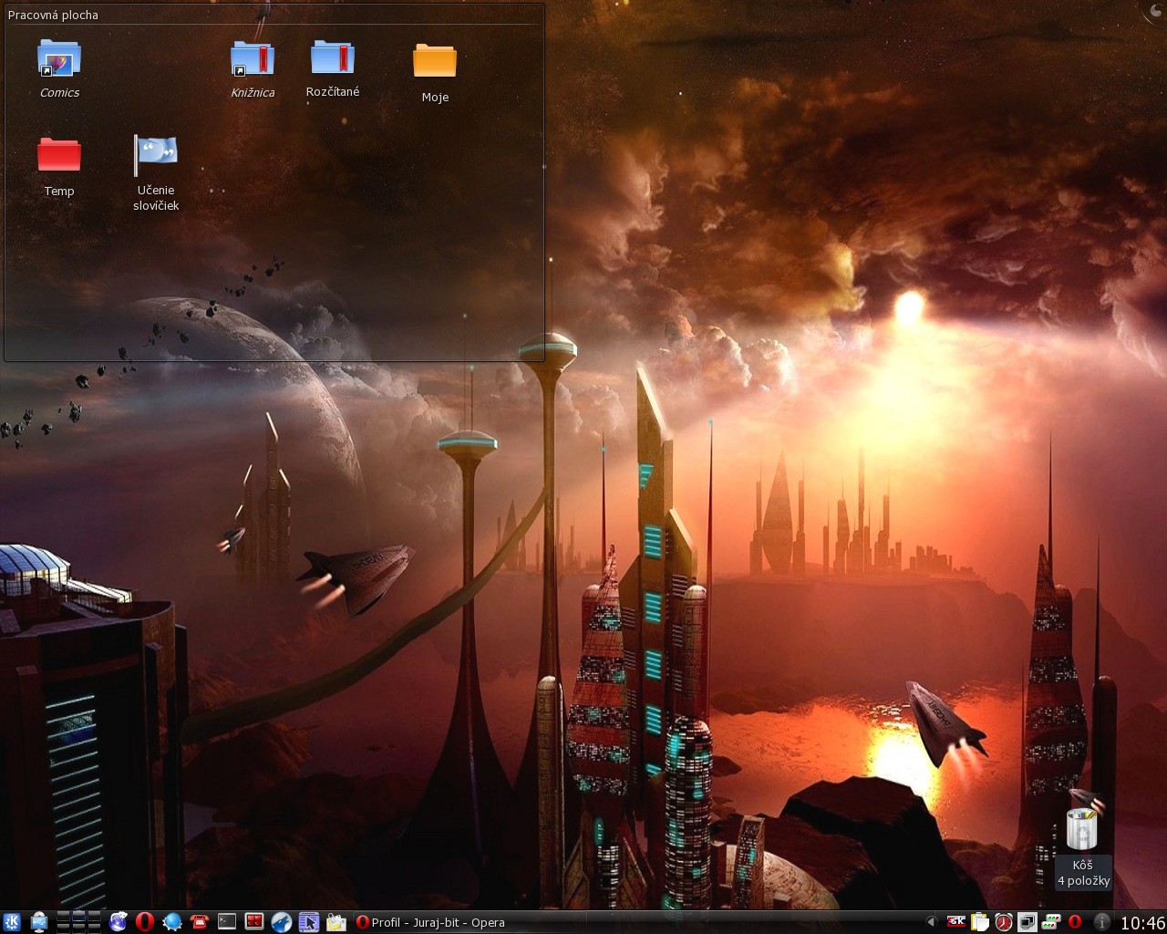Open the blue wolf browser launcher
This screenshot has height=934, width=1167.
[x=282, y=922]
